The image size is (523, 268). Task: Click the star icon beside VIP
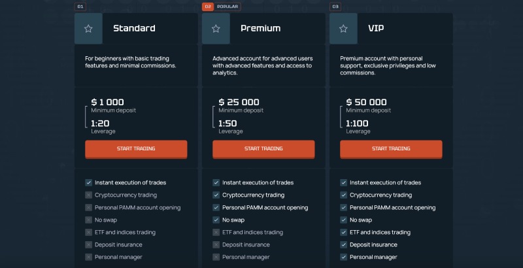343,29
